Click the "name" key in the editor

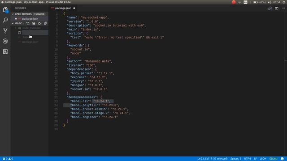(72, 17)
